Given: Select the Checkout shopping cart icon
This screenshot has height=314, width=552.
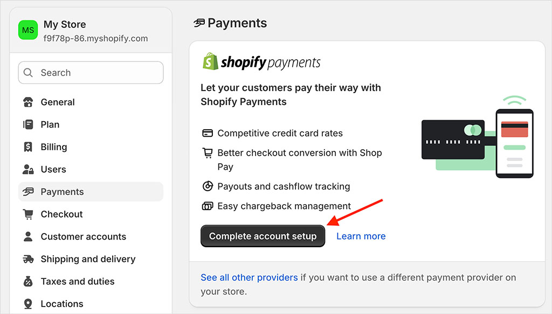Looking at the screenshot, I should tap(27, 214).
